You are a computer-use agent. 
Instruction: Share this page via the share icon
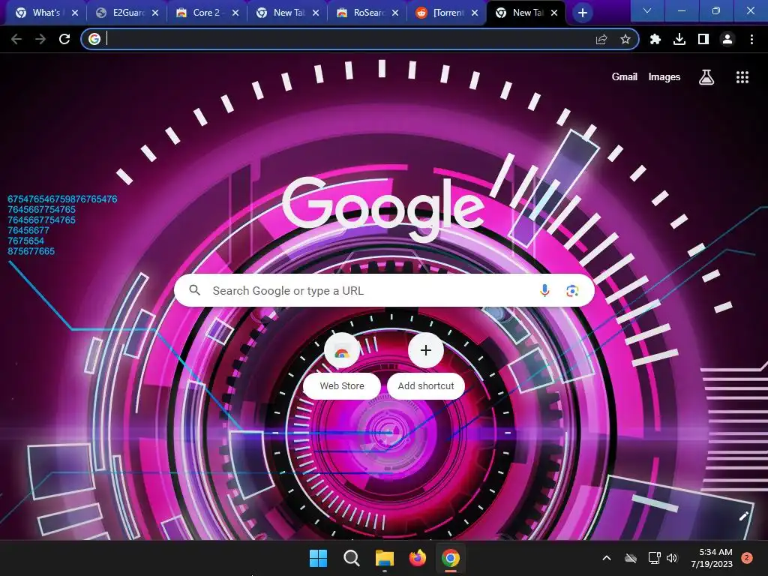click(x=601, y=39)
